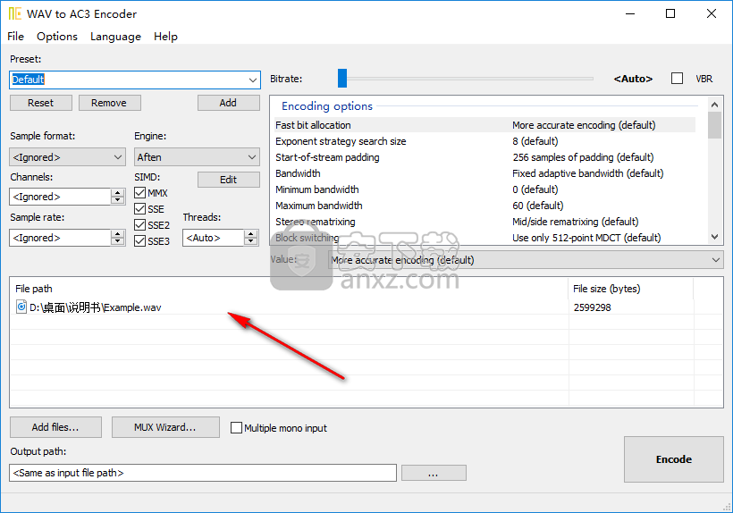The width and height of the screenshot is (733, 513).
Task: Click the <Auto> bitrate value label
Action: (633, 79)
